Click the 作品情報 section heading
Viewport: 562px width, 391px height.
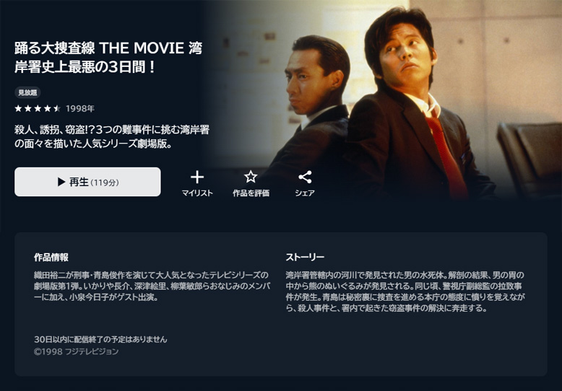coord(51,257)
